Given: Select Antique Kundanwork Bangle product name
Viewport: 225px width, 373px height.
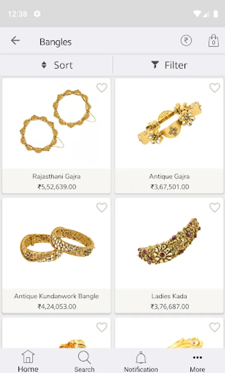Looking at the screenshot, I should point(56,296).
